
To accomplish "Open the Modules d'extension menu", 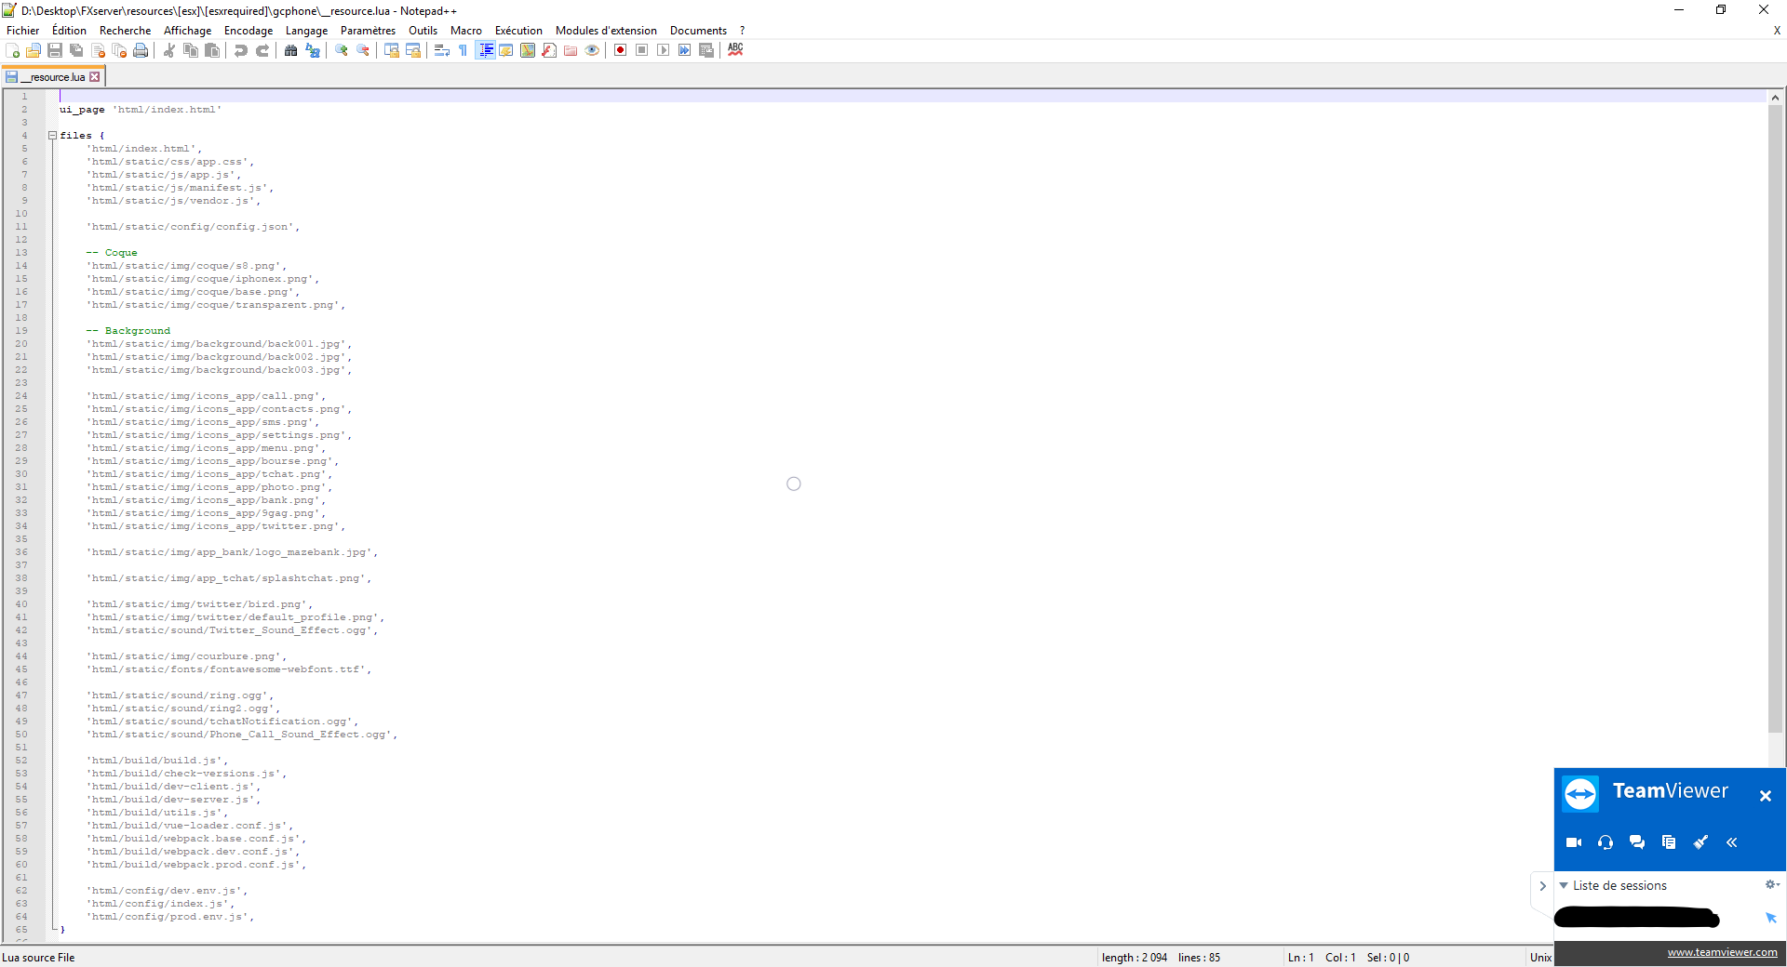I will 606,31.
